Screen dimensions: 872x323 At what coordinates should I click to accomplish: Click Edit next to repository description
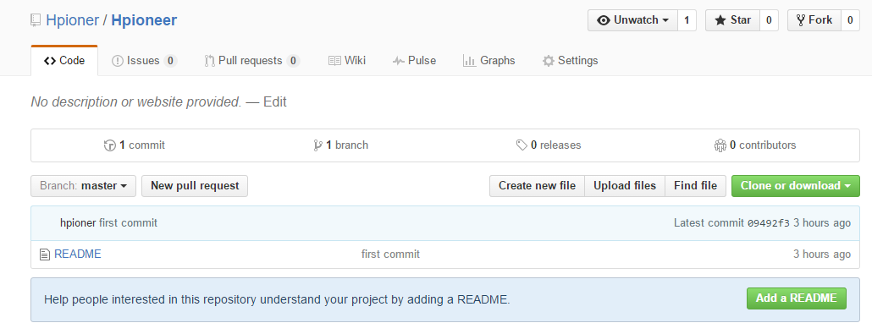[x=275, y=102]
